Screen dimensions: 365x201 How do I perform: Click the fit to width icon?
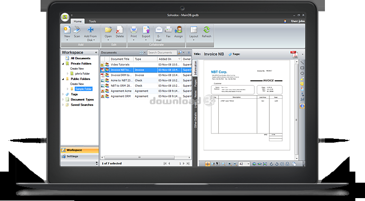coord(259,164)
